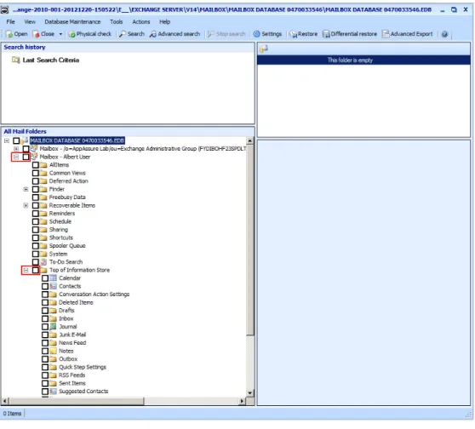
Task: Click the Notes folder icon
Action: pyautogui.click(x=53, y=351)
